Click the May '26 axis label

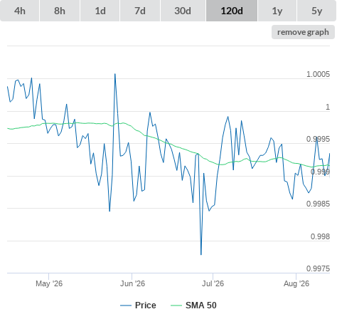[49, 283]
